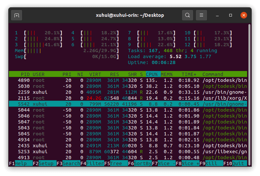260x176 pixels.
Task: Sort by VIRT column header
Action: click(95, 74)
